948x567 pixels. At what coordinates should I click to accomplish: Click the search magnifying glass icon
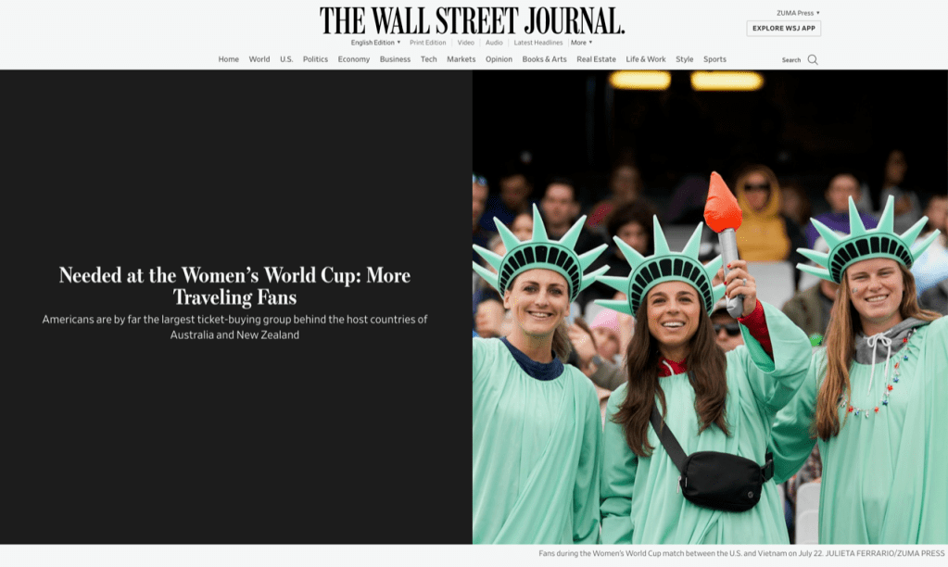[813, 59]
